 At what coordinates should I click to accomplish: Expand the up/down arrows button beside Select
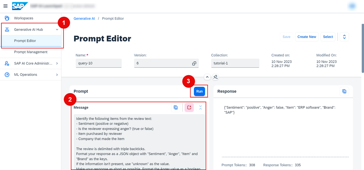coord(344,37)
